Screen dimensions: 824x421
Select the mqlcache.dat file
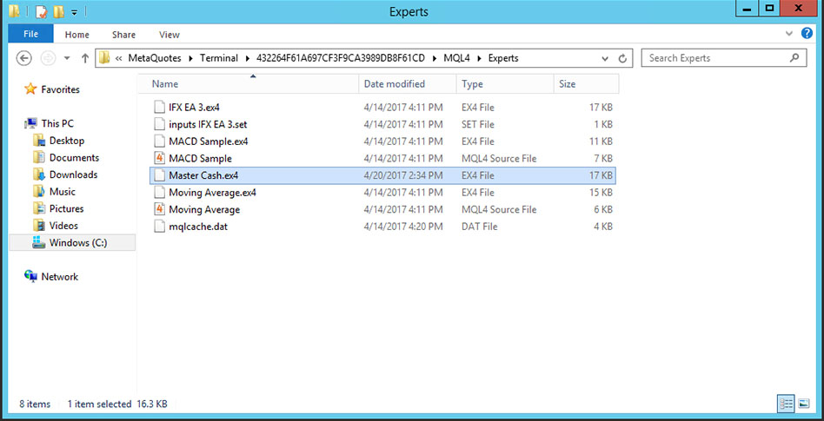(382, 227)
